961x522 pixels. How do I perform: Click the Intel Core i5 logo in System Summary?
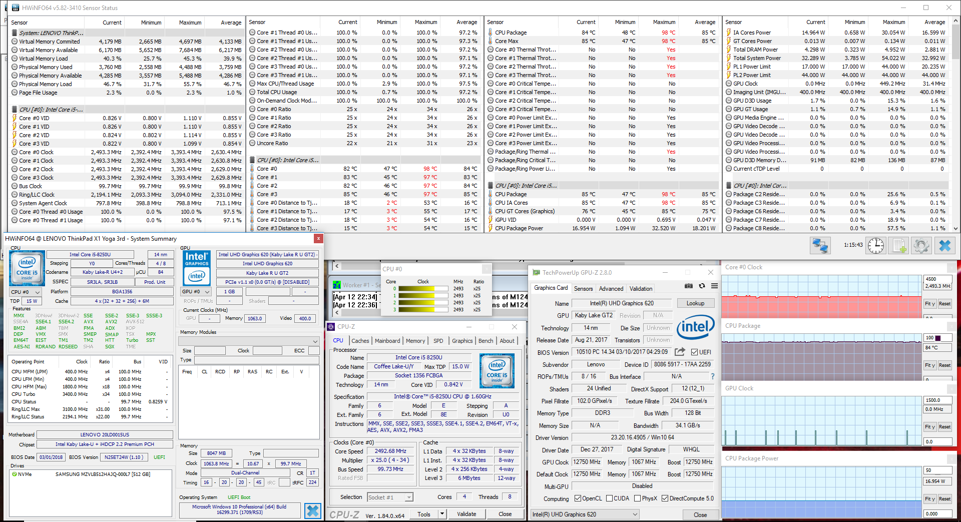(27, 269)
